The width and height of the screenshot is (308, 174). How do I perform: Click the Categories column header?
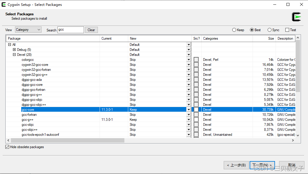(x=227, y=39)
